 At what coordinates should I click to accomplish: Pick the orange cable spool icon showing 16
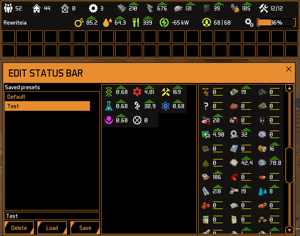tap(262, 149)
